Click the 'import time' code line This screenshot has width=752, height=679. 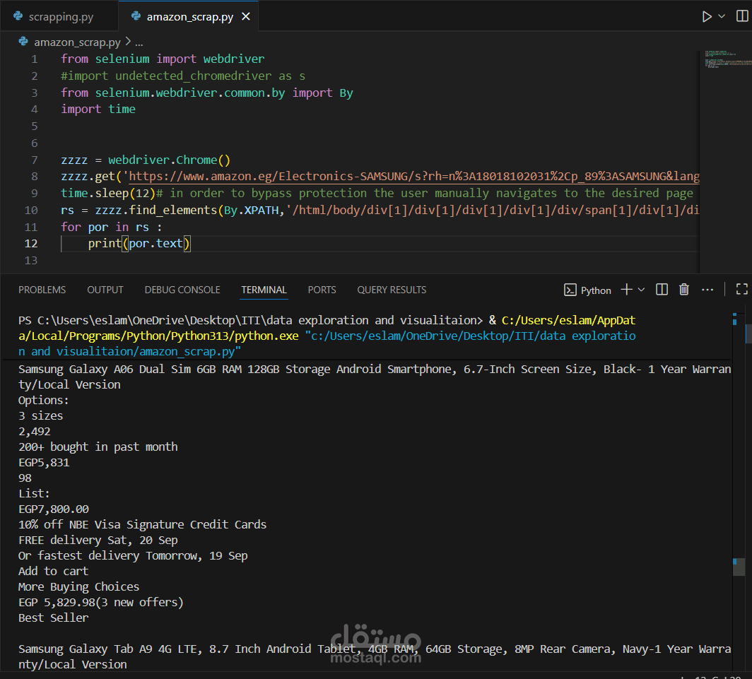[98, 110]
